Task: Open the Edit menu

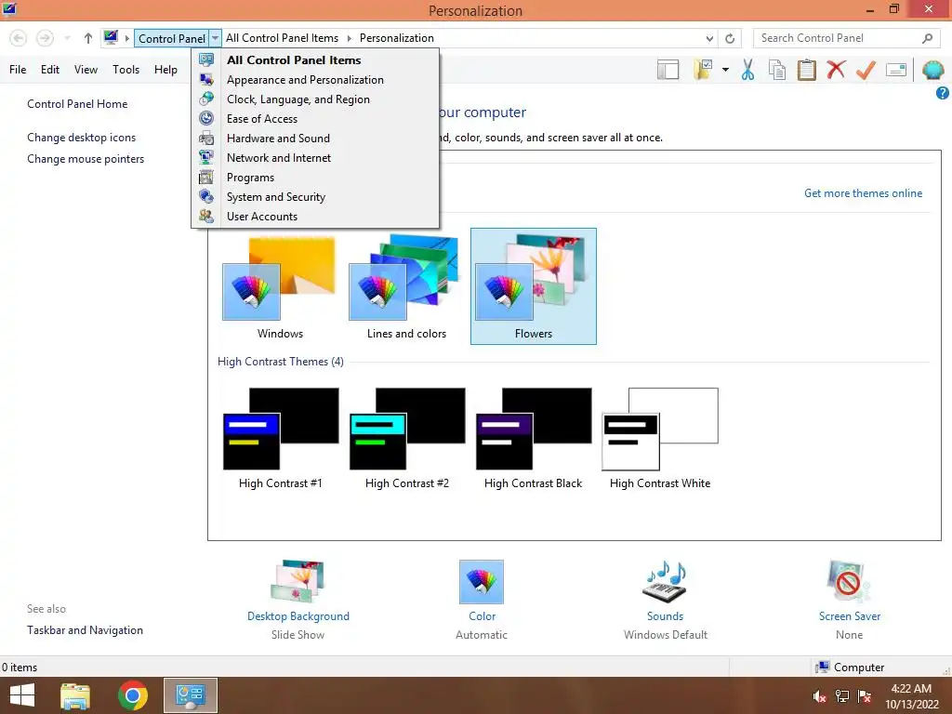Action: pyautogui.click(x=50, y=69)
